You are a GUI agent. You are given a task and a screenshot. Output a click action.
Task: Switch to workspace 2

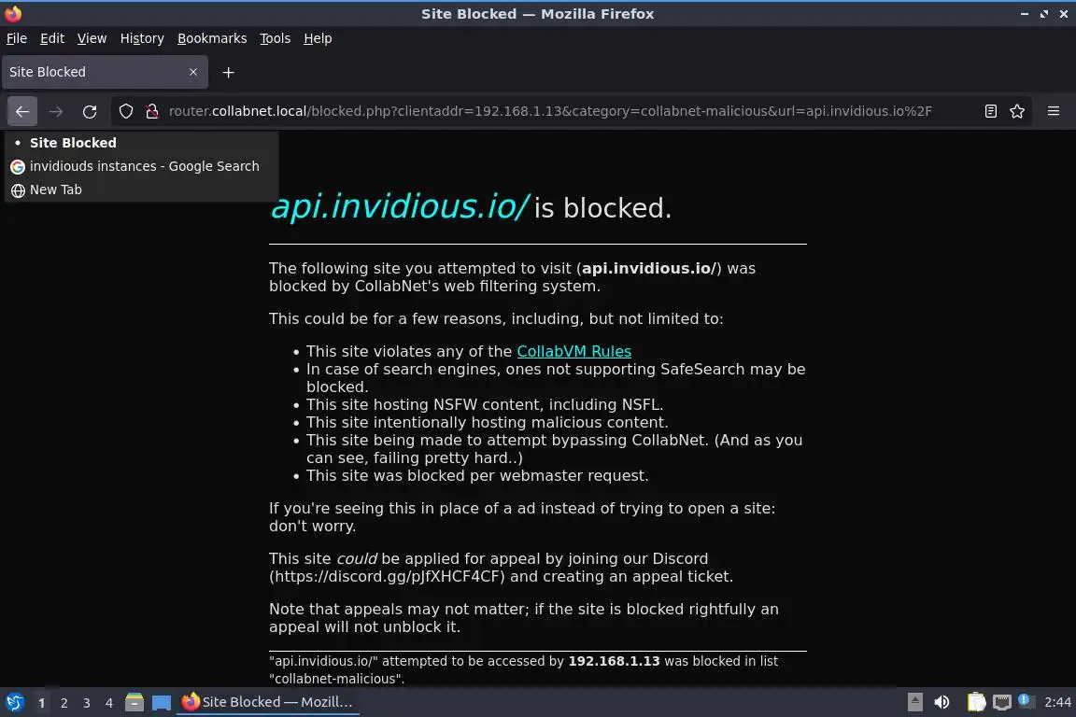click(x=64, y=703)
